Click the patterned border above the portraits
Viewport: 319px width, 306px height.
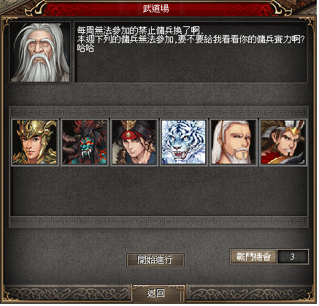[x=158, y=112]
